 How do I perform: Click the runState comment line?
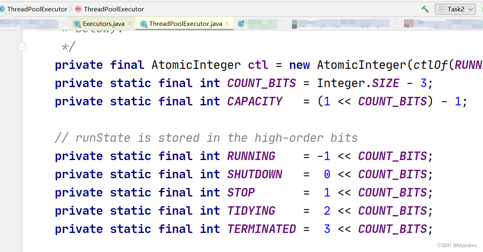[206, 138]
